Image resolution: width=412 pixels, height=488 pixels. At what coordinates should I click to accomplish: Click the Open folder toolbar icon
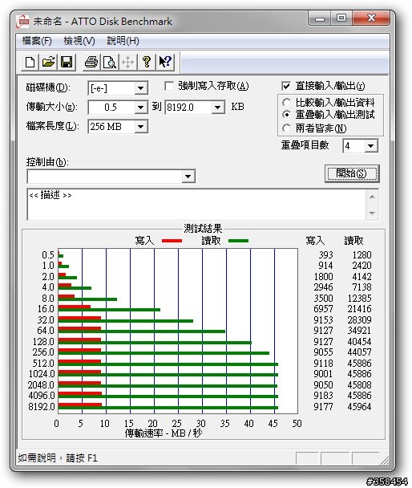pos(48,63)
